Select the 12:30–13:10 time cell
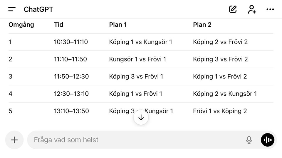Viewport: 282px width, 158px height. point(71,94)
